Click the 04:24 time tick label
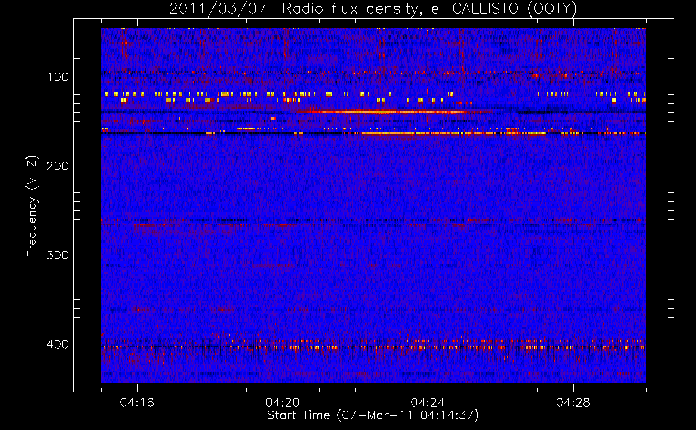The width and height of the screenshot is (696, 430). coord(428,402)
